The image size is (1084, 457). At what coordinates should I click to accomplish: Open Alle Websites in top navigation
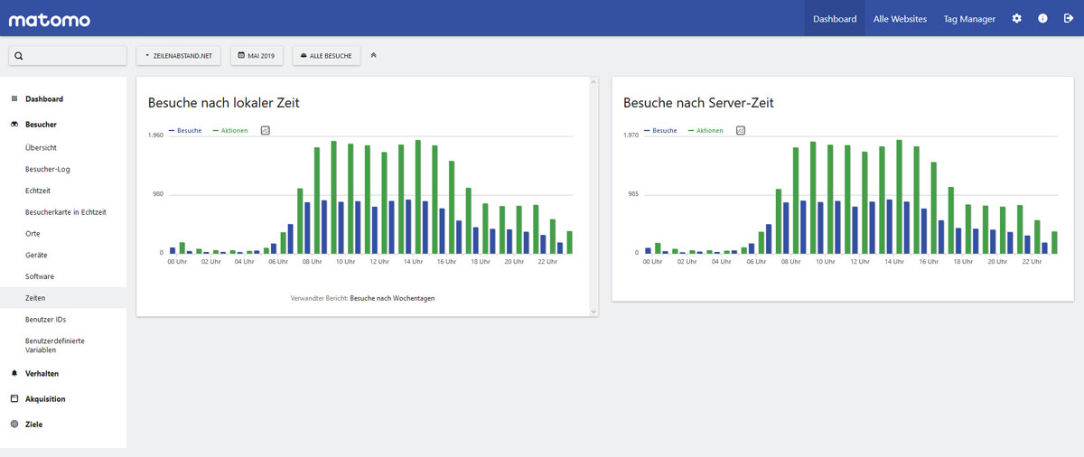coord(900,19)
